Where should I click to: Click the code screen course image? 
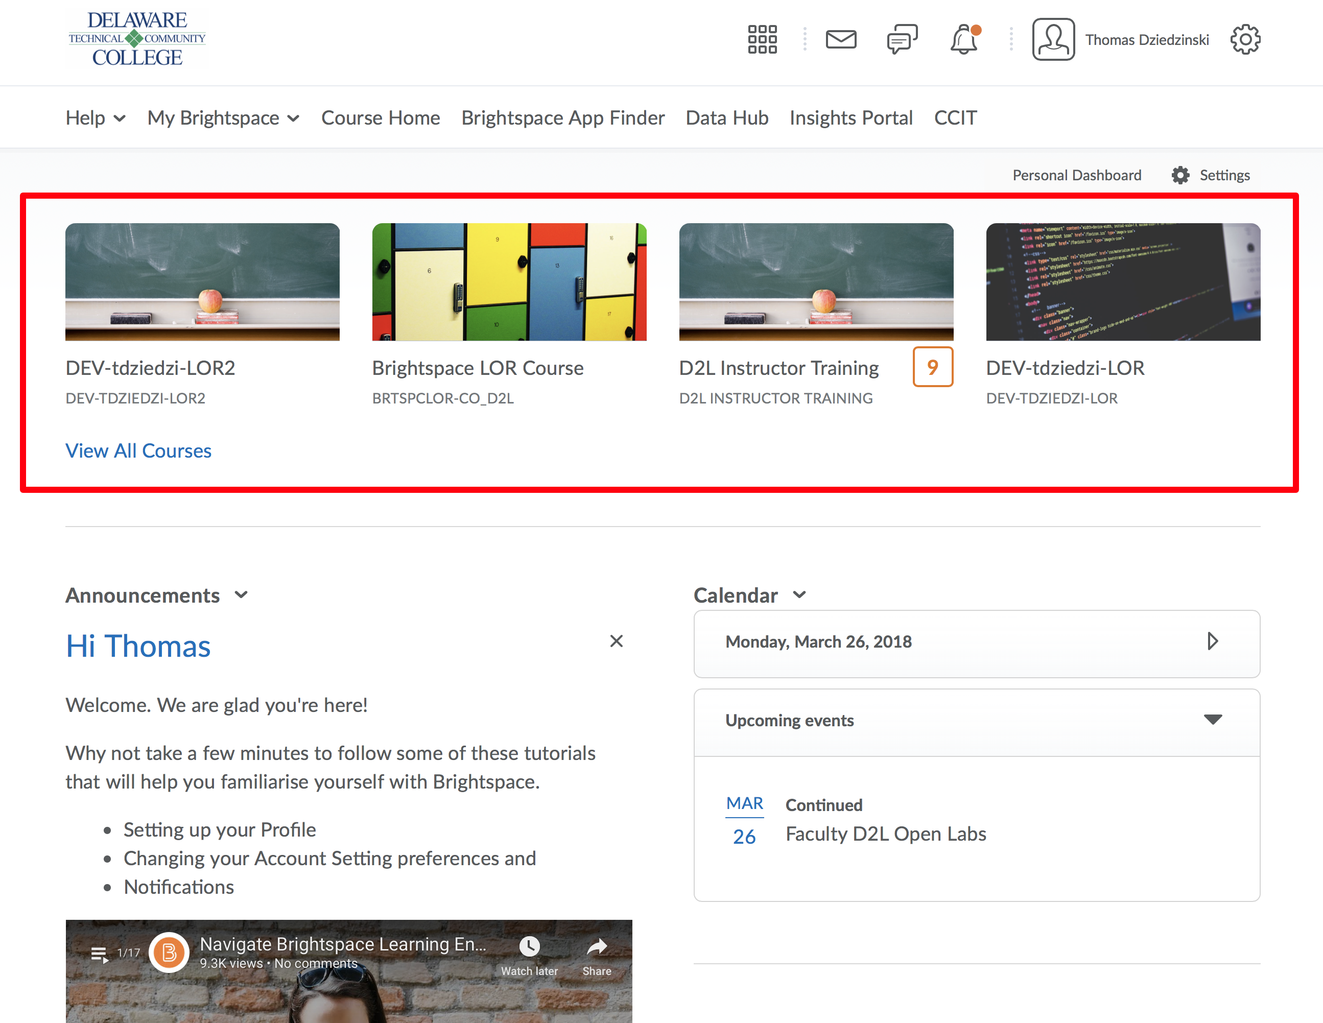1123,281
